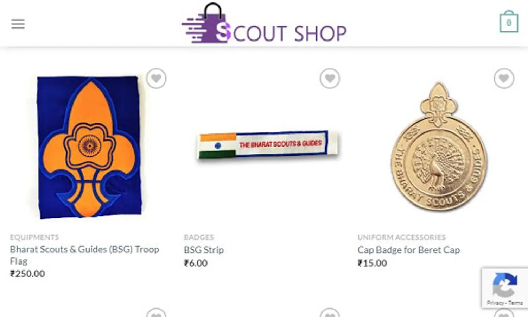Open Cap Badge for Beret Cap link
Image resolution: width=528 pixels, height=317 pixels.
pyautogui.click(x=409, y=250)
